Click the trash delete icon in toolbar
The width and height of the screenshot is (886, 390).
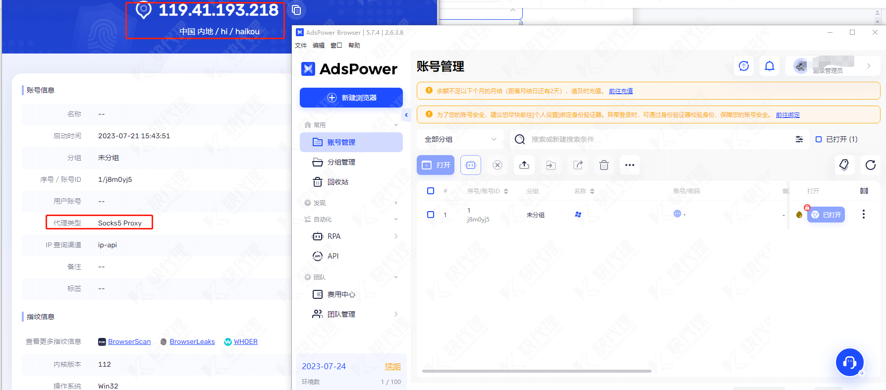tap(604, 165)
